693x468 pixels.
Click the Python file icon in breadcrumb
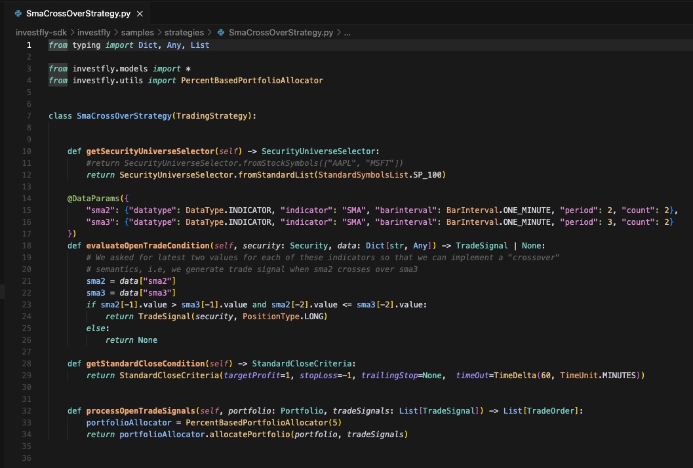(221, 32)
